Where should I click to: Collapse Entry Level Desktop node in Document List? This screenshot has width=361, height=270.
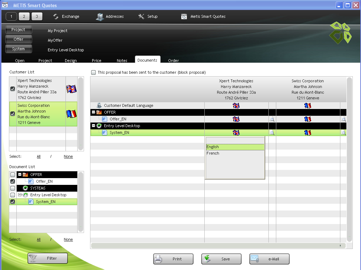click(20, 195)
